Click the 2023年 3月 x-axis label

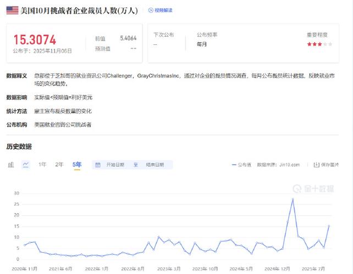coord(169,269)
